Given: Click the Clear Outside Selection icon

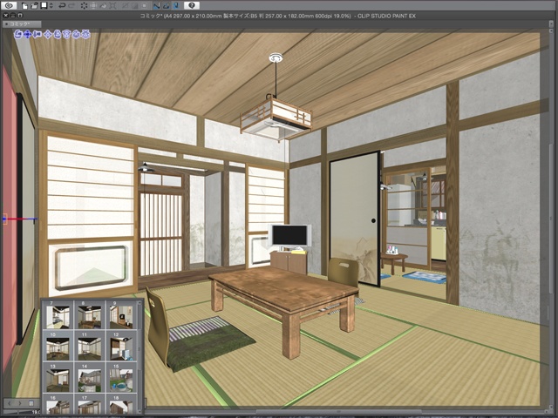Looking at the screenshot, I should pyautogui.click(x=93, y=5).
